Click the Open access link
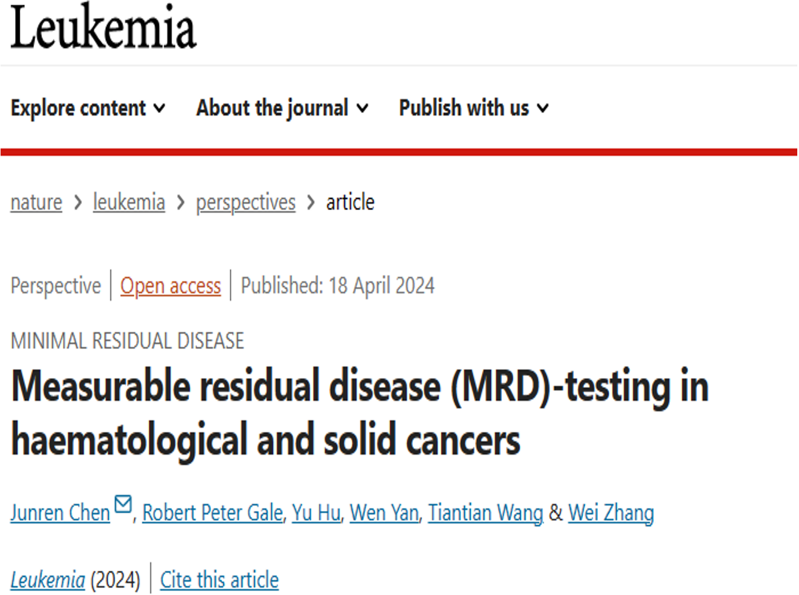Viewport: 799px width, 595px height. 171,286
